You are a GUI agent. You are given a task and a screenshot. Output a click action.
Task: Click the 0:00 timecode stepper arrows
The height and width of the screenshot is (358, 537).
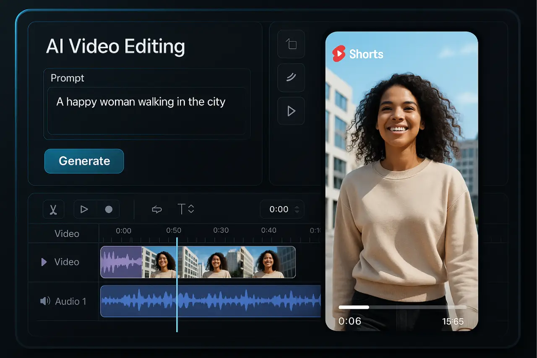pyautogui.click(x=297, y=209)
